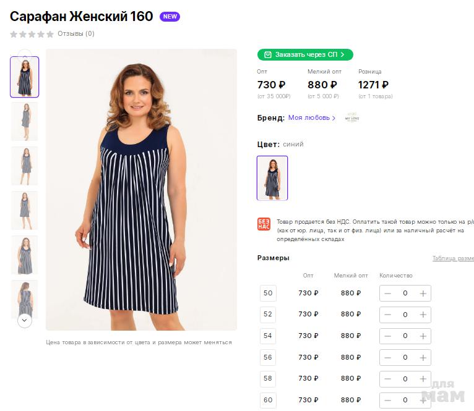Select the second dress thumbnail

(x=25, y=121)
